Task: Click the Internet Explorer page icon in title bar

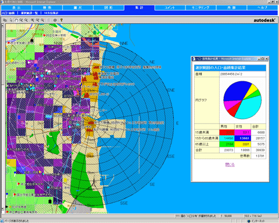Action: tap(2, 2)
